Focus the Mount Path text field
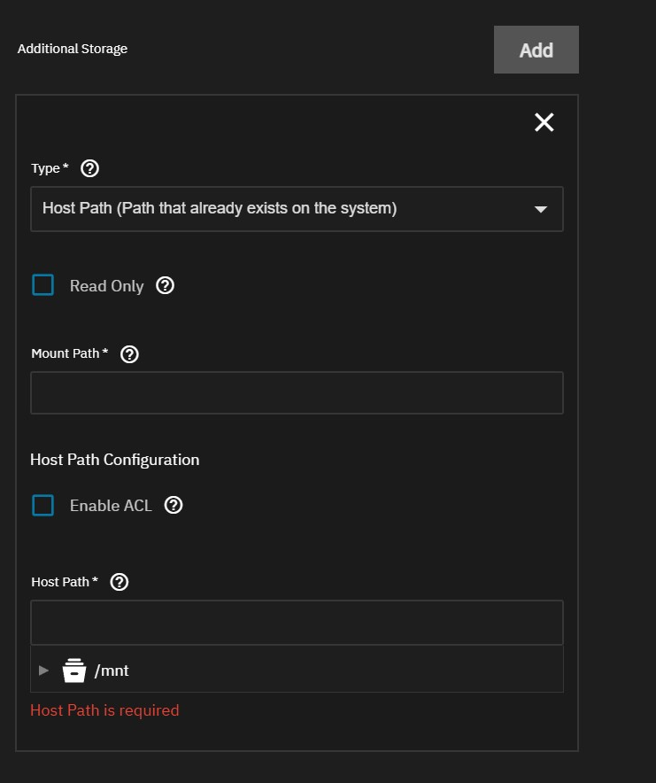 click(297, 392)
